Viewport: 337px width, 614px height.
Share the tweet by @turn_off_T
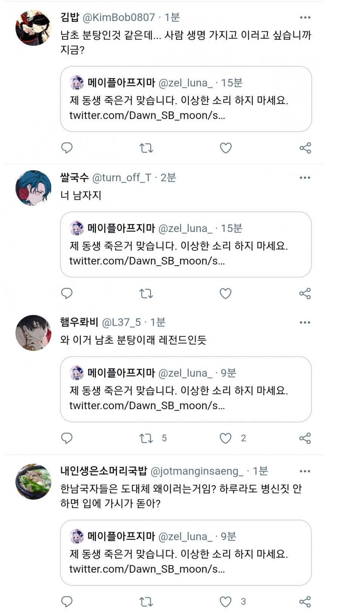[305, 293]
